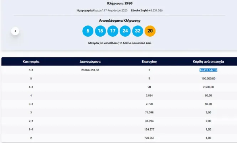Click the prize value 1,50
The image size is (237, 143).
pyautogui.click(x=208, y=129)
